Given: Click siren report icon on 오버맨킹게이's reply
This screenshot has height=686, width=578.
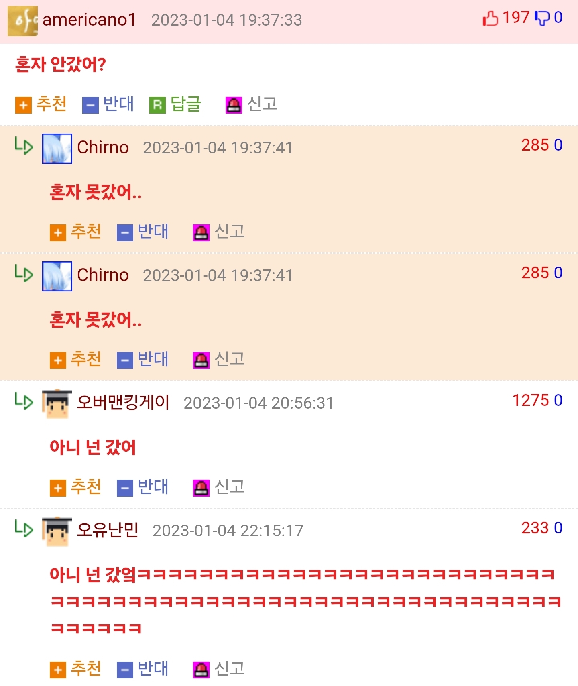Looking at the screenshot, I should tap(201, 488).
